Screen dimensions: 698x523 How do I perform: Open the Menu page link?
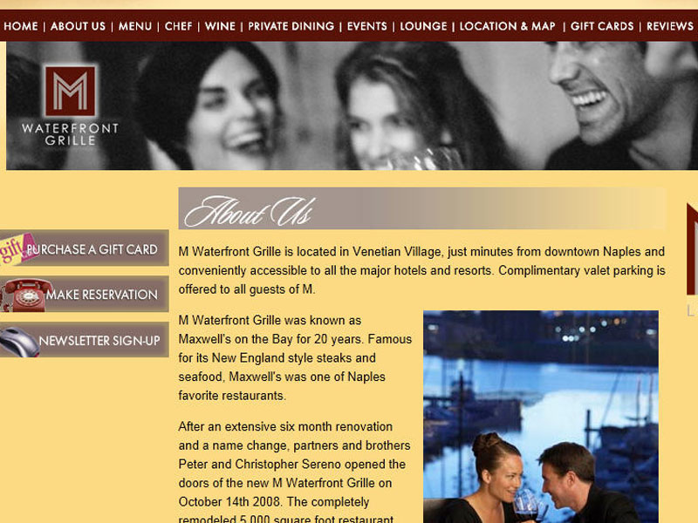coord(135,26)
